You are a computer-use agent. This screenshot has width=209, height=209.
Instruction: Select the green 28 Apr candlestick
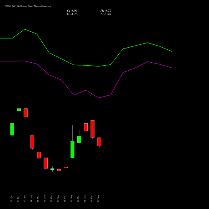tap(12, 129)
